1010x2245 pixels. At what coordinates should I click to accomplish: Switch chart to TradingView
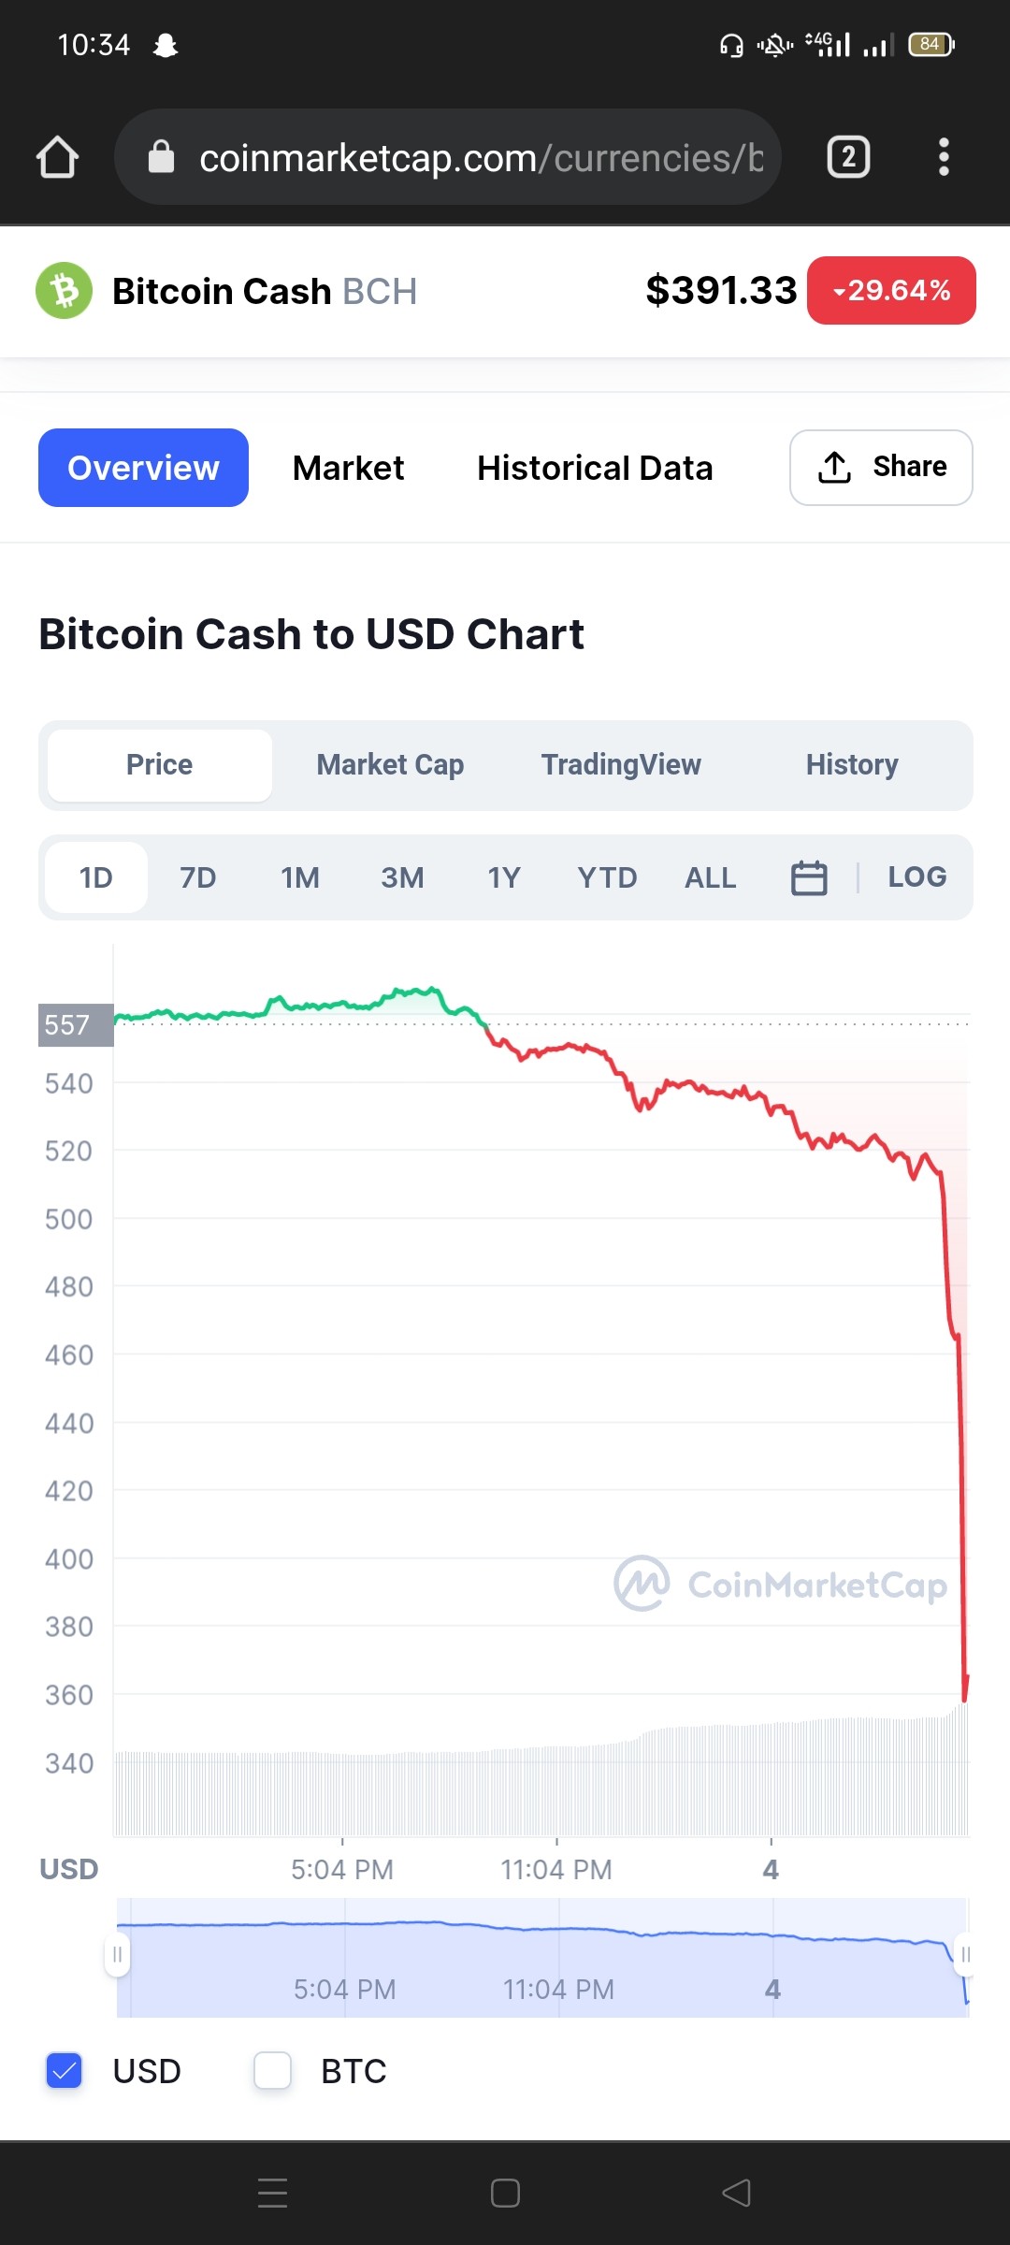point(621,765)
